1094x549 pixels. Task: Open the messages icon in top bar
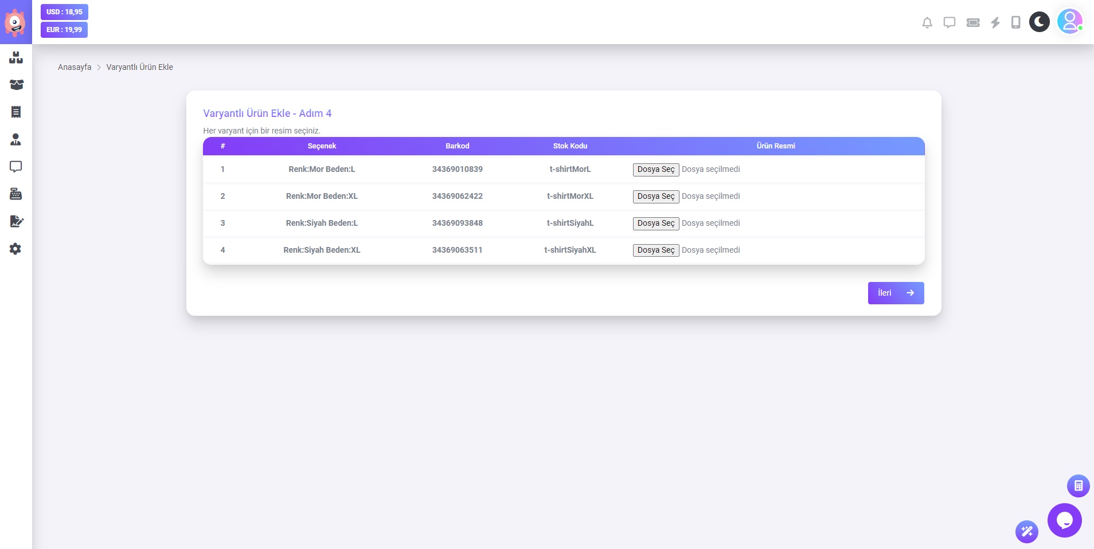pyautogui.click(x=950, y=23)
